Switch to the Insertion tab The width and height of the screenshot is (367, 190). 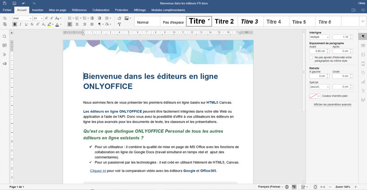[x=38, y=10]
